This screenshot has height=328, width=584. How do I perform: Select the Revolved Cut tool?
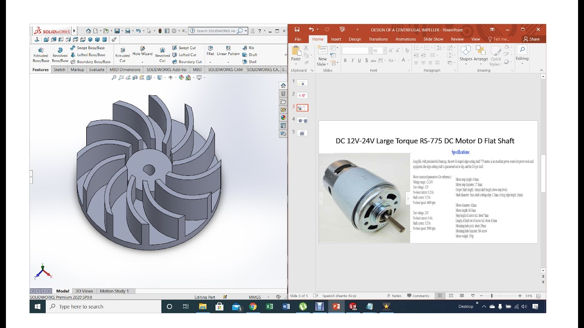tap(162, 55)
